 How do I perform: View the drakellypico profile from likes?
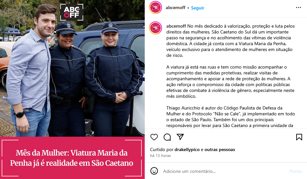(187, 149)
